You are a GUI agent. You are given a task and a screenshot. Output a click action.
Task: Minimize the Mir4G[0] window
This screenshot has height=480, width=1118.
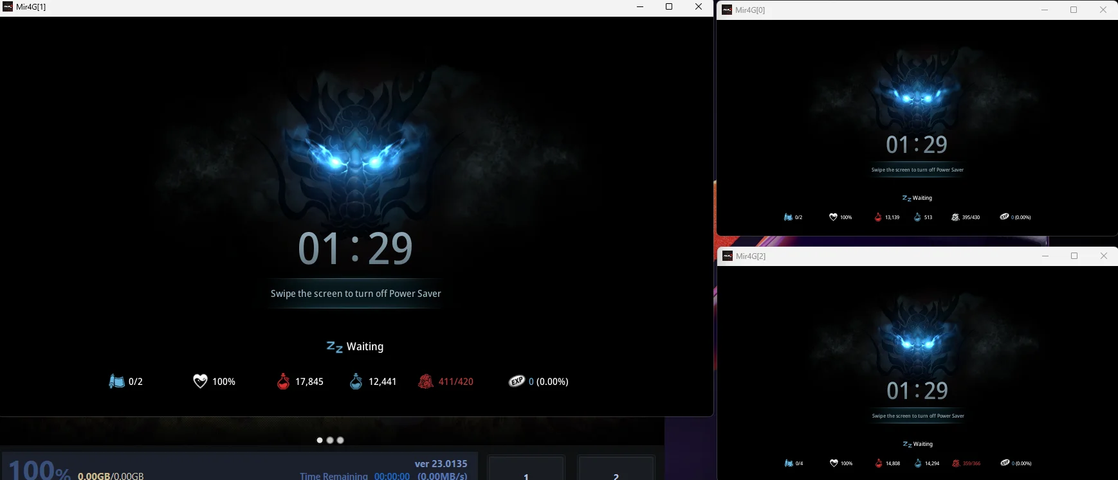point(1045,10)
